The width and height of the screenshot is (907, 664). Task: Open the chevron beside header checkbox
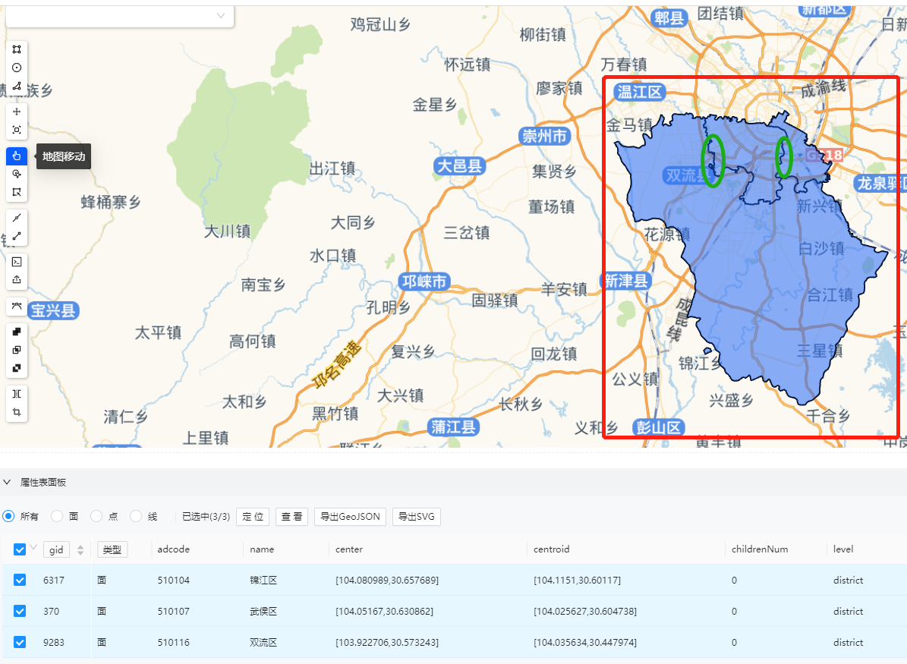click(33, 547)
